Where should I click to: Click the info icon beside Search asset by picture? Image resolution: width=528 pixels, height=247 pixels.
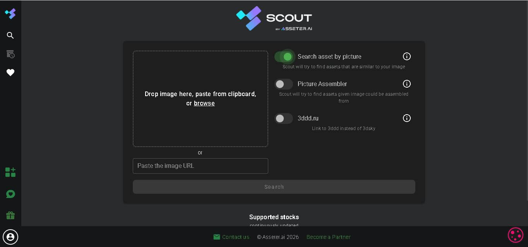(407, 56)
